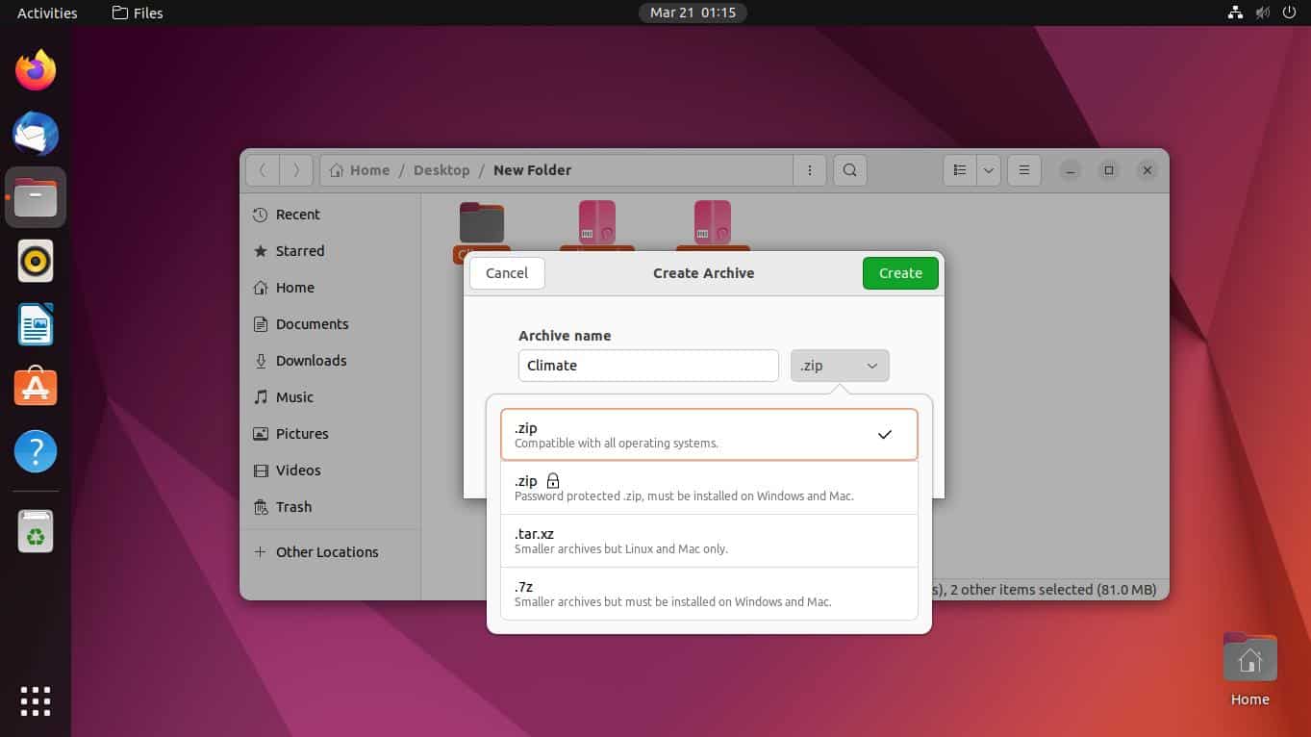1311x737 pixels.
Task: Open Downloads in sidebar
Action: pyautogui.click(x=330, y=361)
